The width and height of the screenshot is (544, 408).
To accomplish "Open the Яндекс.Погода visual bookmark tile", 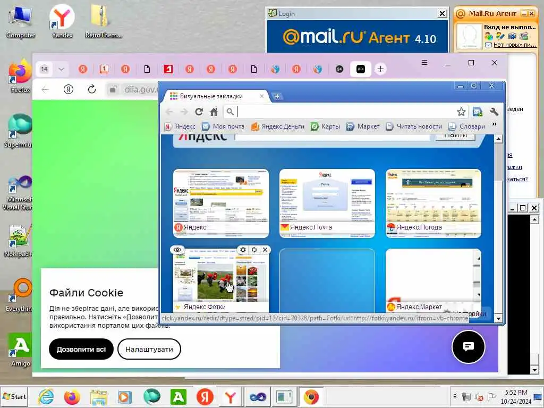I will coord(433,203).
